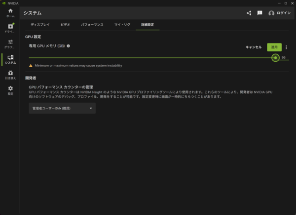
Task: Click the 開発者 heading
Action: point(31,78)
